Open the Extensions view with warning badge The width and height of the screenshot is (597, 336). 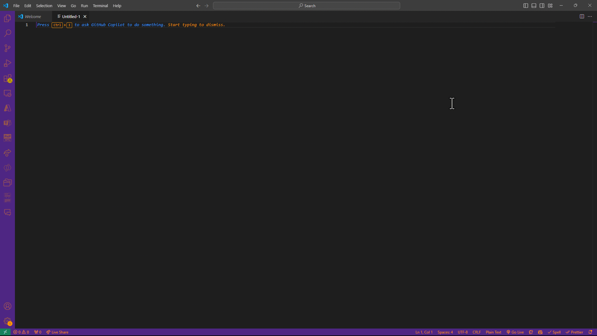coord(7,78)
